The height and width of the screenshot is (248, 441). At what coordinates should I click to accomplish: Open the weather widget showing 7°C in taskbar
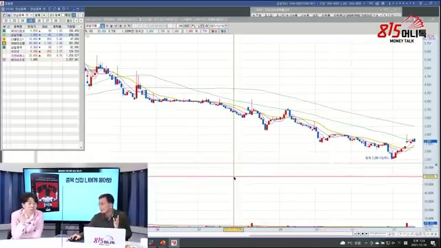pyautogui.click(x=351, y=243)
